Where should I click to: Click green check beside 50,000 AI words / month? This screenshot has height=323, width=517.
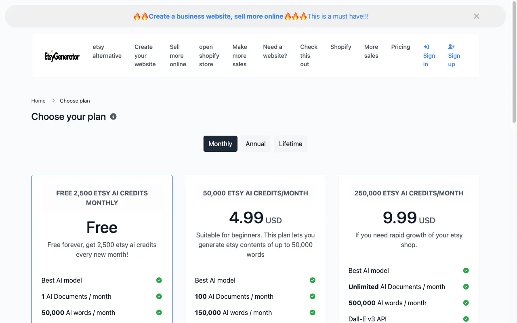tap(159, 313)
